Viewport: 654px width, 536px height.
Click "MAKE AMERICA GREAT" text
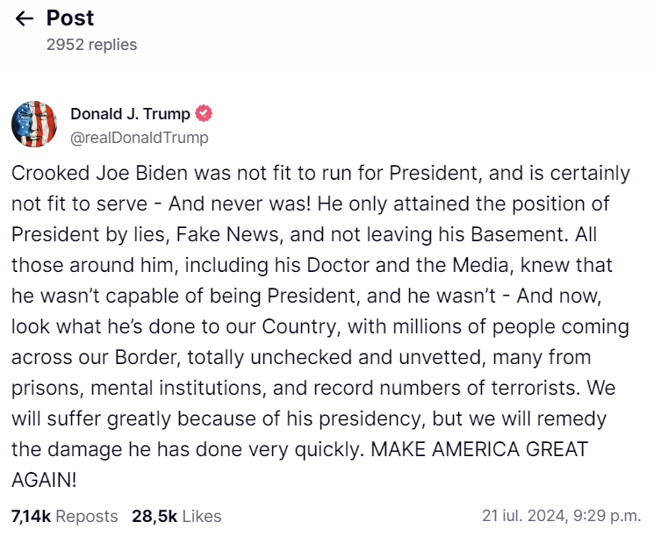pos(479,449)
